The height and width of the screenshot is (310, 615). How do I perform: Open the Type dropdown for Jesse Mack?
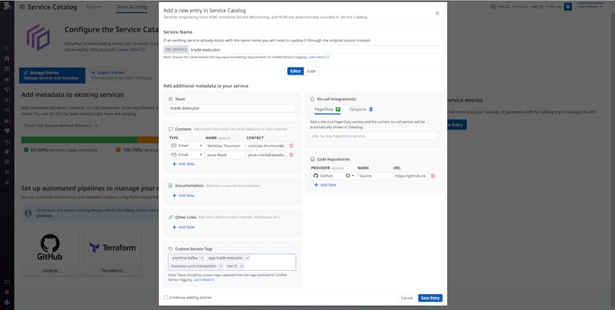coord(187,154)
